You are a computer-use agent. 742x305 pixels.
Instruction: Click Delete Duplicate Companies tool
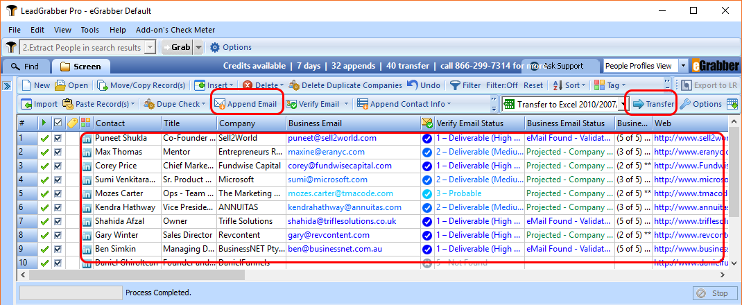[x=345, y=85]
